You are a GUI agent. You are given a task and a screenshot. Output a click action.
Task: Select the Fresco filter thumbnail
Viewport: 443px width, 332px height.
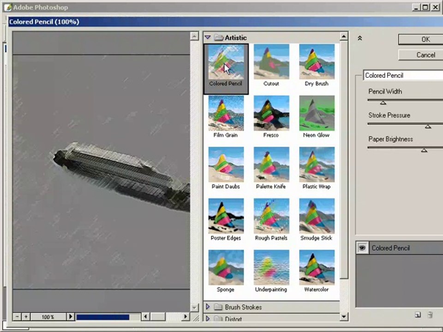(x=271, y=113)
